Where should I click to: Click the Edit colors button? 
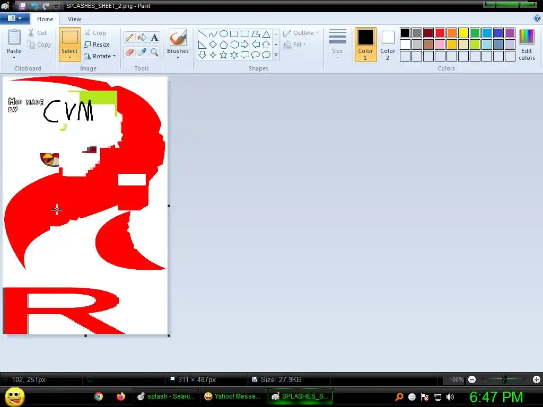pos(527,45)
